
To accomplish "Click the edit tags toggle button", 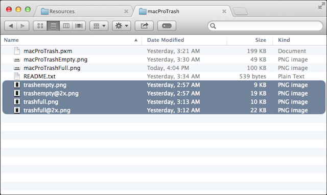I will point(167,26).
